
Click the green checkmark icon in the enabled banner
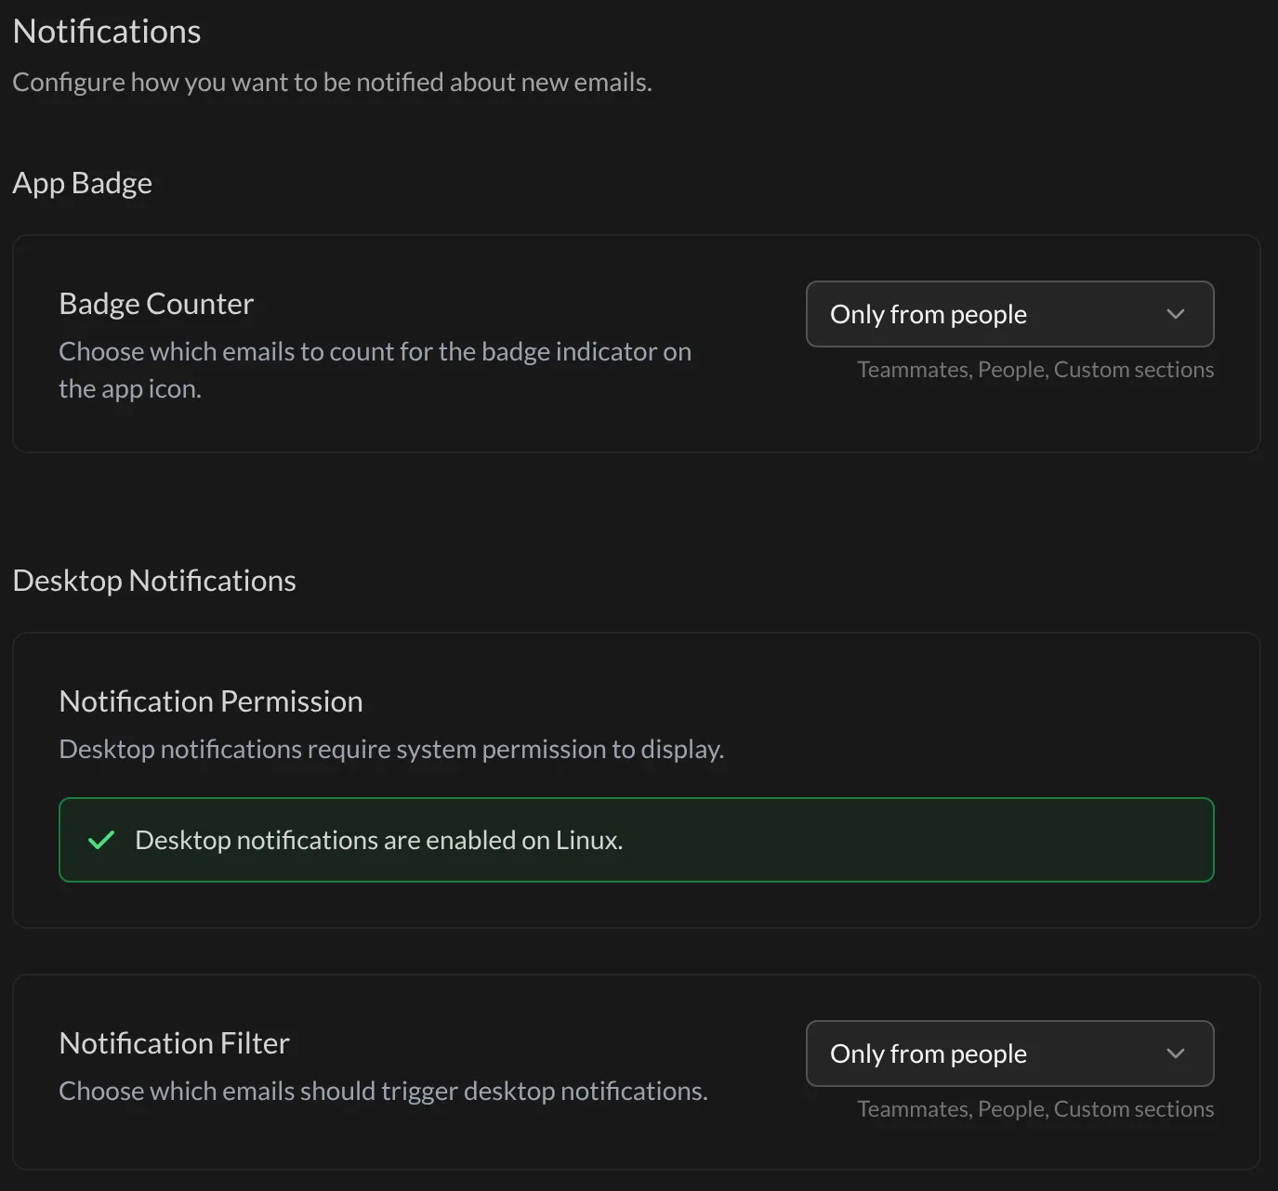point(100,840)
